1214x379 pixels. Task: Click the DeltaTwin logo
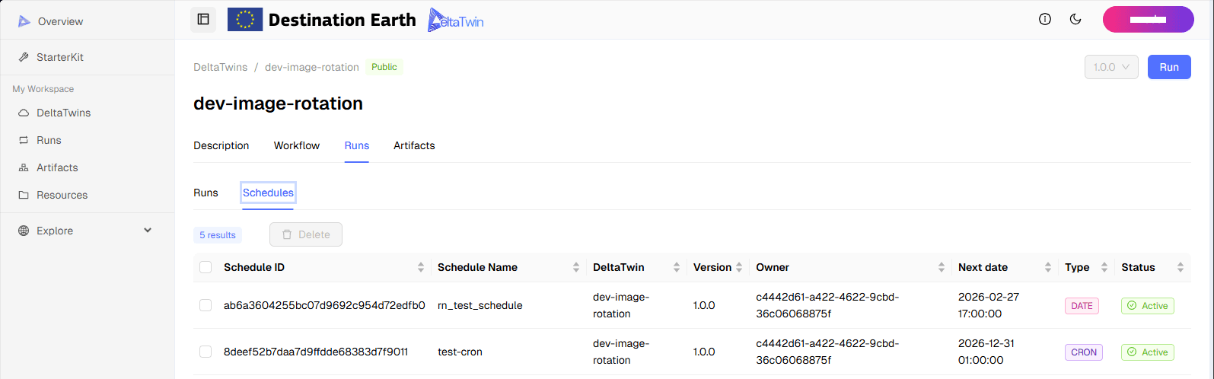[456, 20]
